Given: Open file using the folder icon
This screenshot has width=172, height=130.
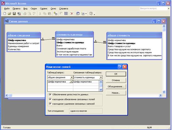Looking at the screenshot, I should [9, 14].
